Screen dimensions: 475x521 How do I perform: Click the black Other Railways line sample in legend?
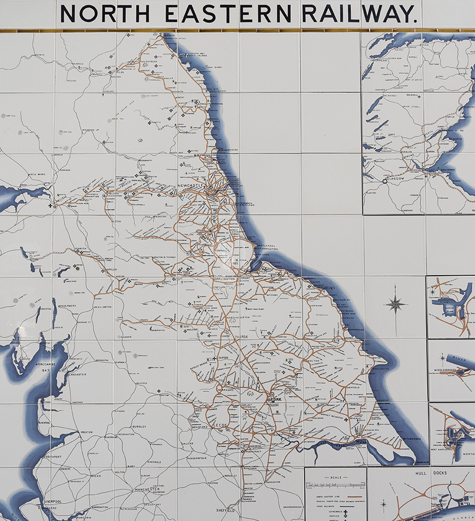pyautogui.click(x=346, y=507)
